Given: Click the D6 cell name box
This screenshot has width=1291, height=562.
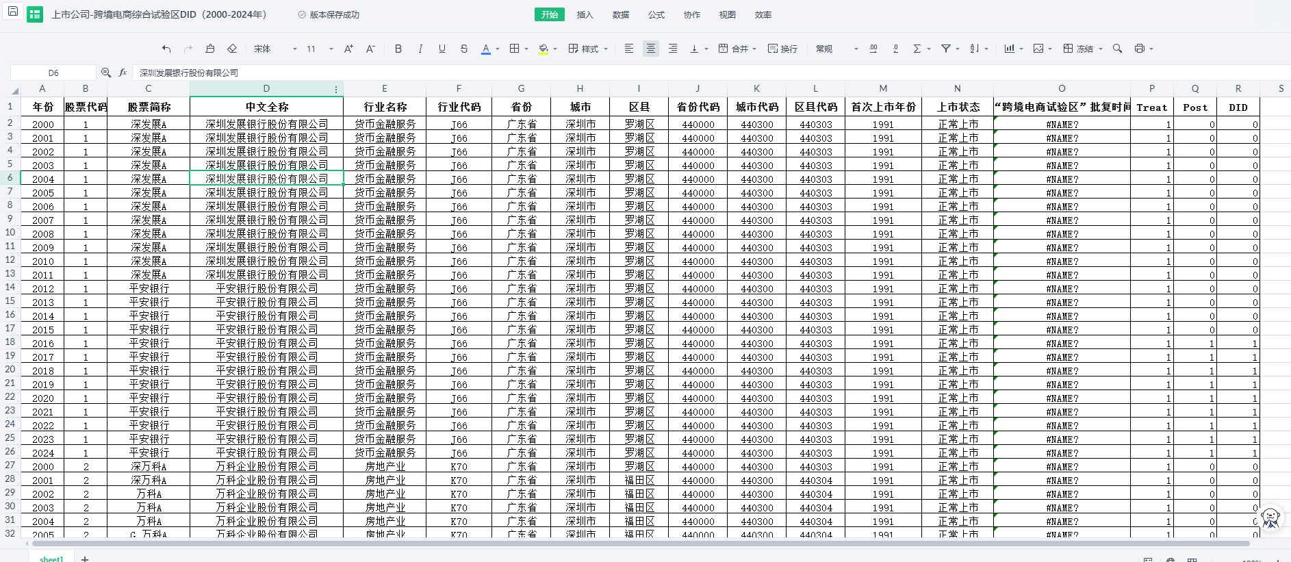Looking at the screenshot, I should pyautogui.click(x=53, y=73).
